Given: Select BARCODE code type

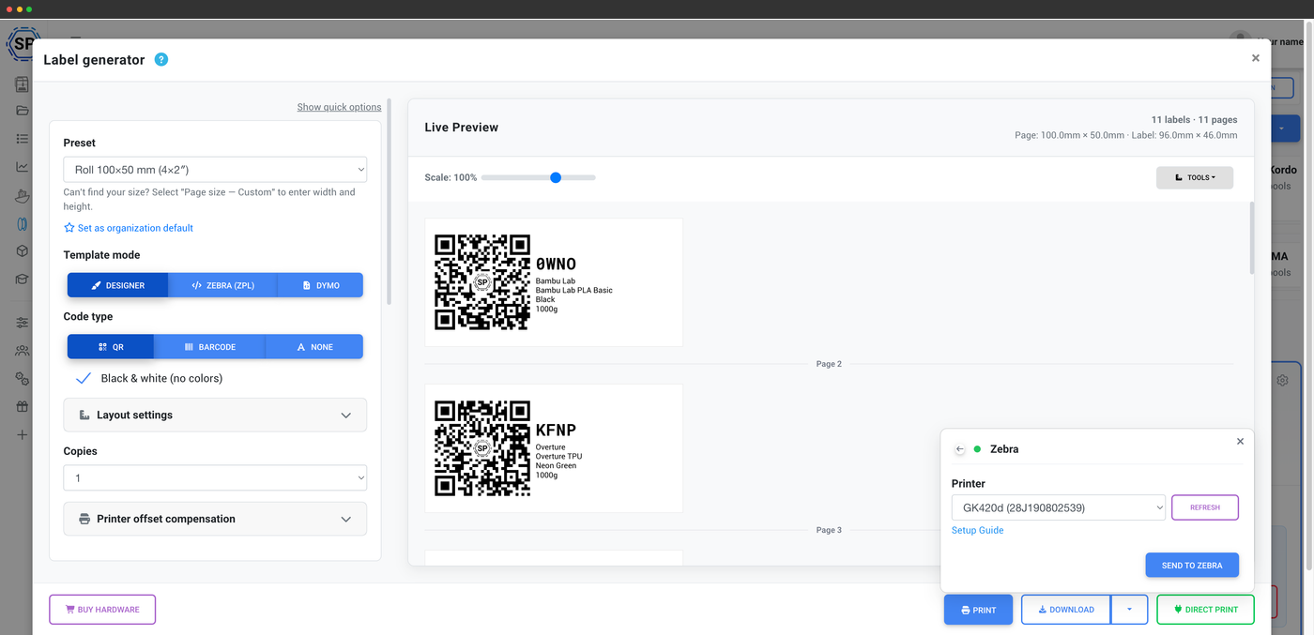Looking at the screenshot, I should pos(209,347).
